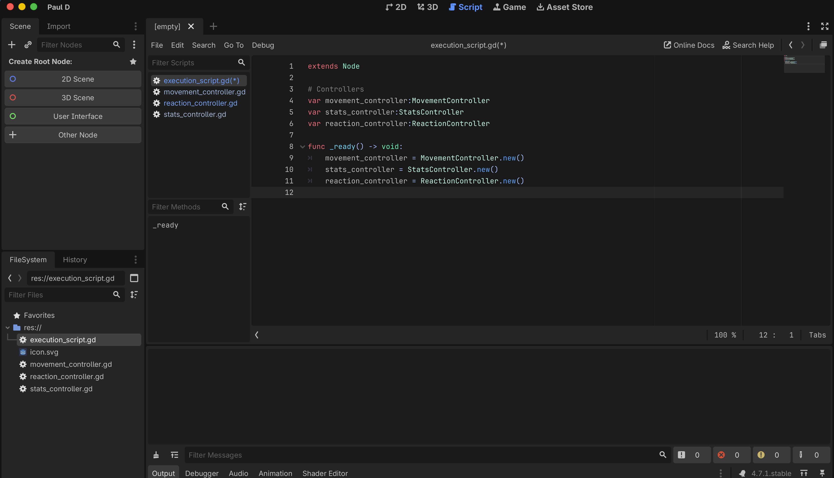The height and width of the screenshot is (478, 834).
Task: Make script editor floating window
Action: click(x=823, y=45)
